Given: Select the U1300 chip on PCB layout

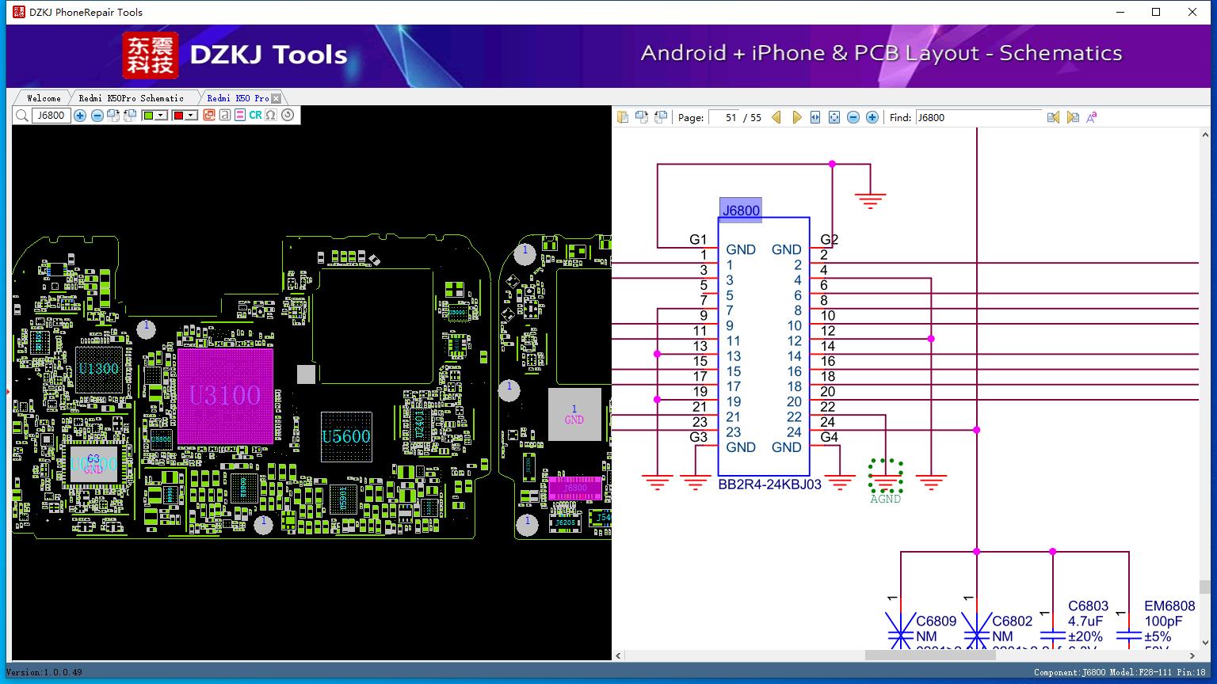Looking at the screenshot, I should coord(99,369).
